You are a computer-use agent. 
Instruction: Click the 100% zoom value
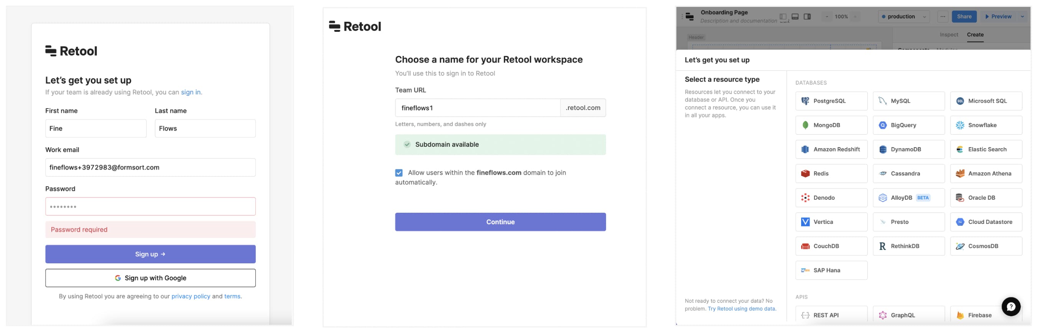click(x=841, y=16)
